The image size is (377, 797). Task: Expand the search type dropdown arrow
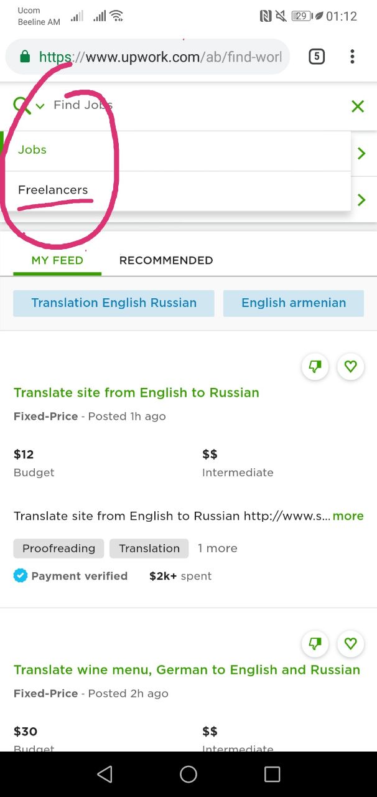click(40, 106)
